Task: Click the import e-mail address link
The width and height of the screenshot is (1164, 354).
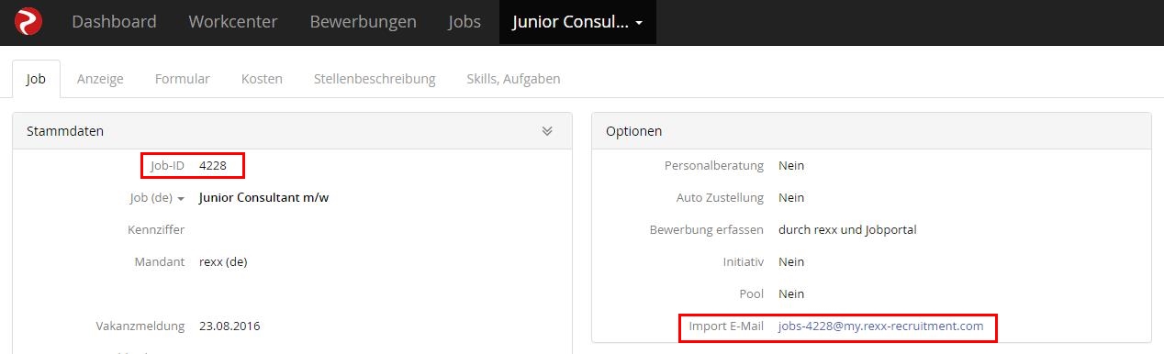Action: tap(880, 326)
